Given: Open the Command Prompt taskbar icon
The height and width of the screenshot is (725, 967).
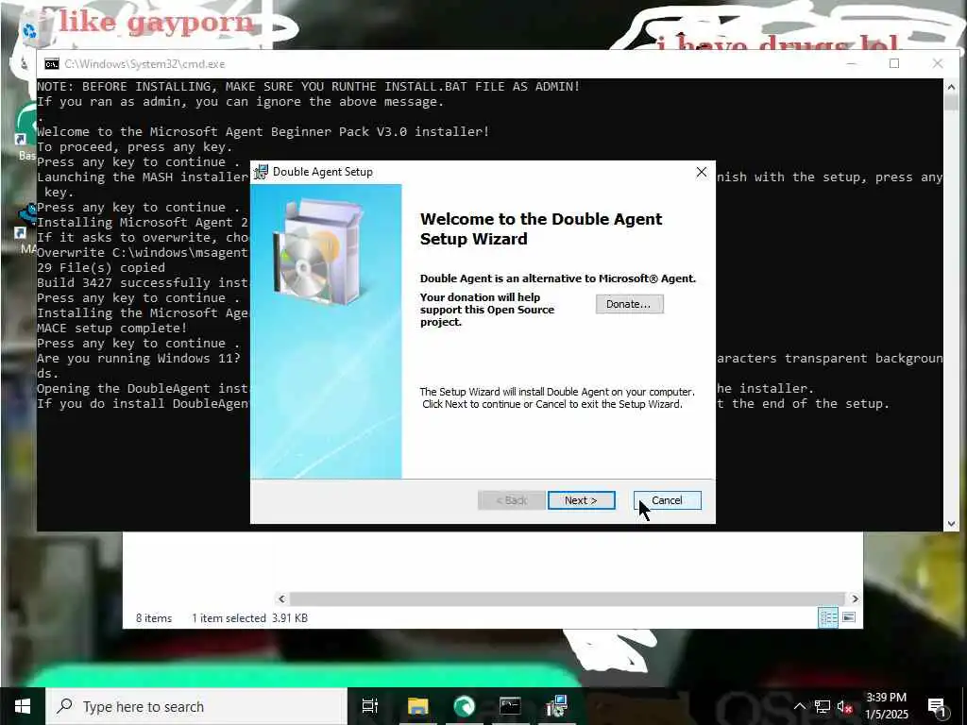Looking at the screenshot, I should (x=510, y=706).
